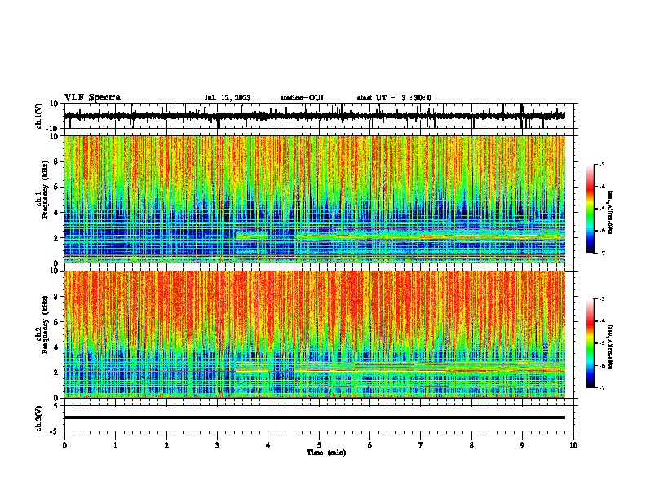The height and width of the screenshot is (499, 646).
Task: Click the -7 tick on ch.2 colorbar
Action: [601, 387]
